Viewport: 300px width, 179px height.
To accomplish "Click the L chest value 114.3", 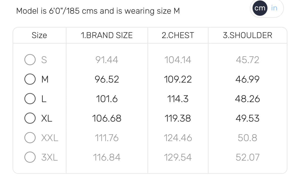I will (x=178, y=99).
